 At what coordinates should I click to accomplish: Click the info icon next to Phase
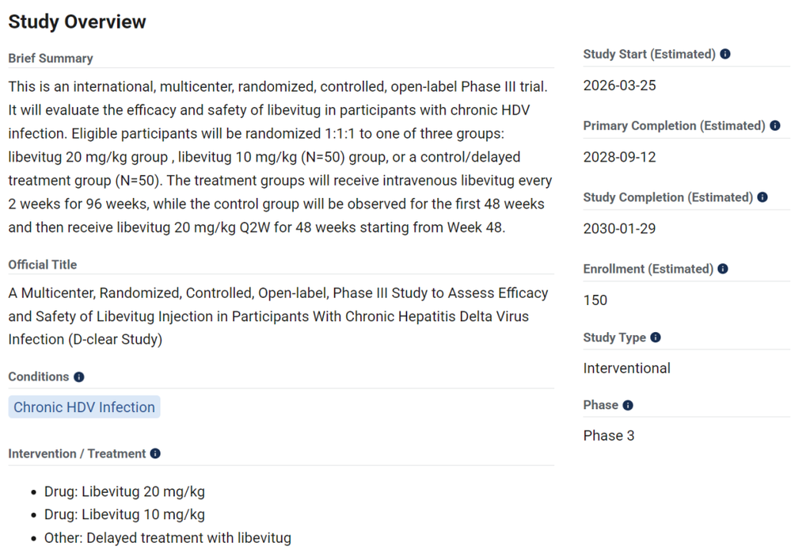click(x=628, y=406)
